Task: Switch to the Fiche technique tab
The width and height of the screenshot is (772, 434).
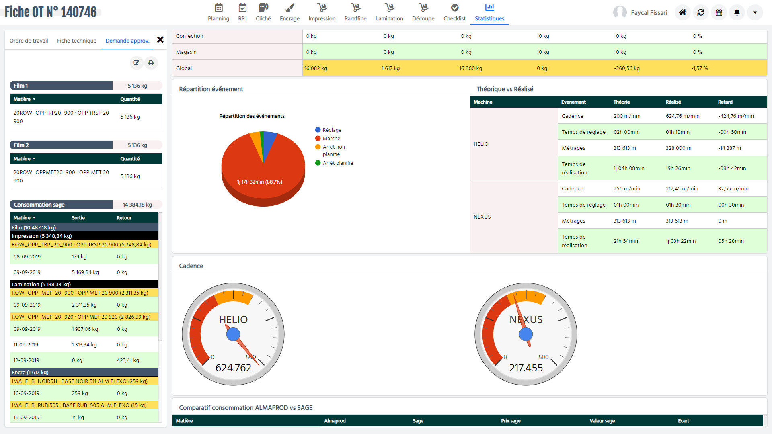Action: (77, 41)
